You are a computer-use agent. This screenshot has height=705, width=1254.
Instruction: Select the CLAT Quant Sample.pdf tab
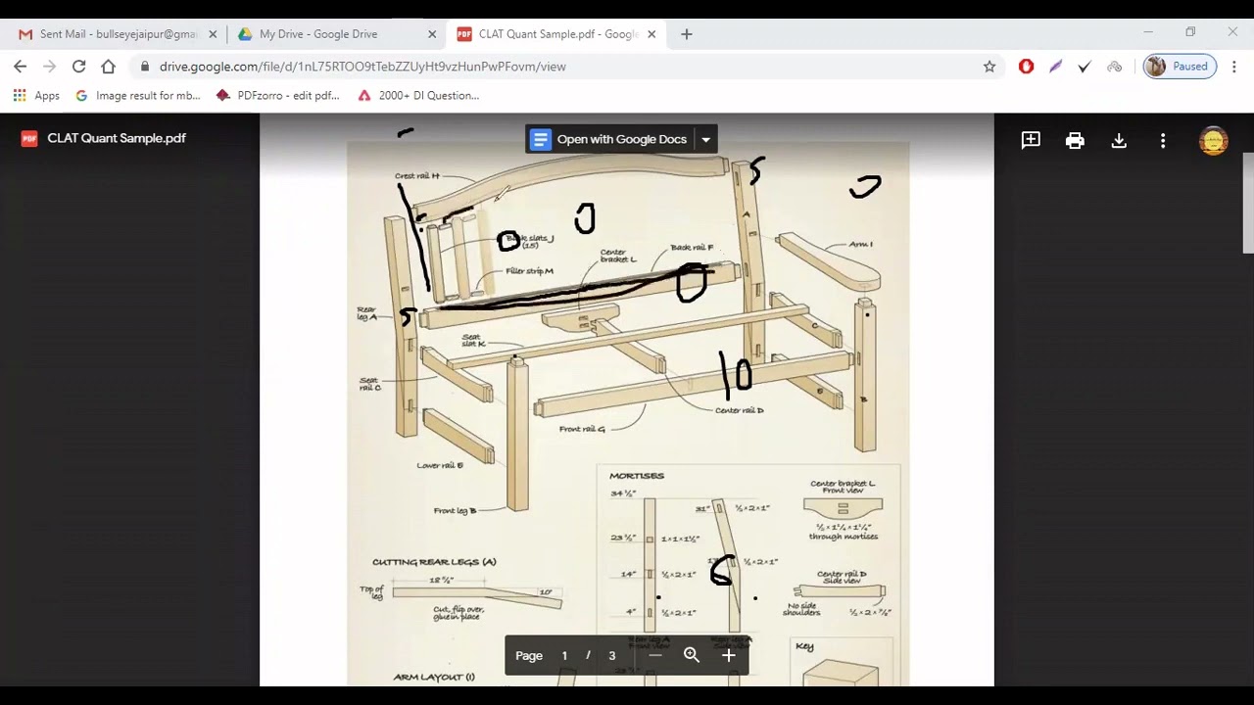tap(558, 34)
